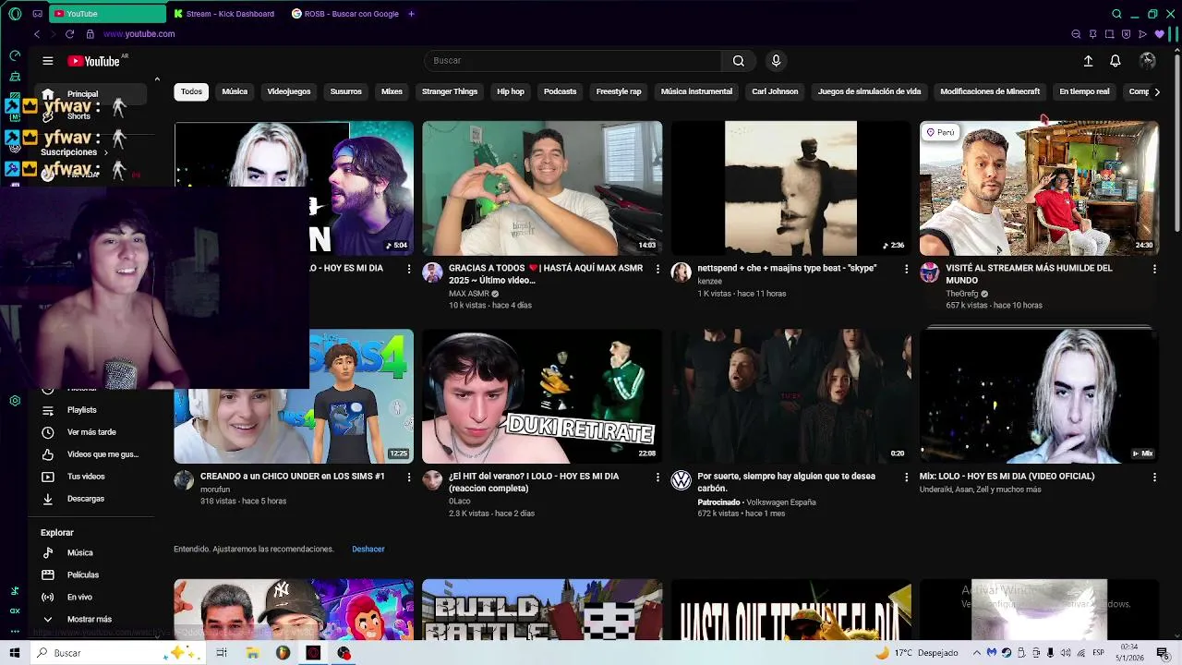
Task: Click the browser address bar URL
Action: pos(139,34)
